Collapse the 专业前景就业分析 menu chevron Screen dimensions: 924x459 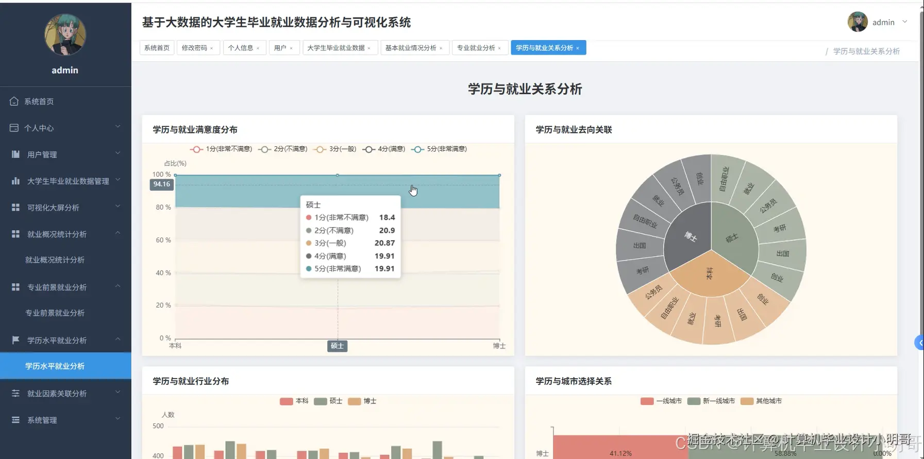pos(117,286)
